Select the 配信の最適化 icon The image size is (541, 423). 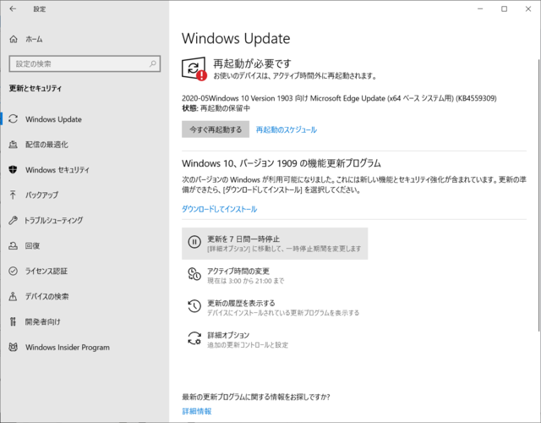pyautogui.click(x=14, y=145)
